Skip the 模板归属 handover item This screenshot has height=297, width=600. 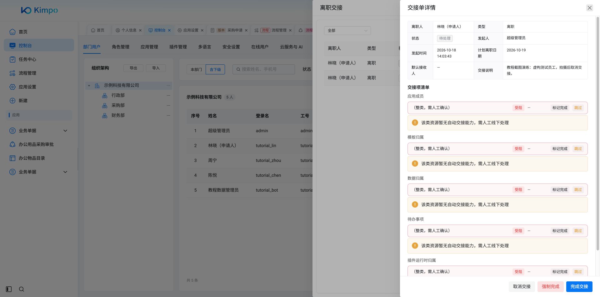578,149
